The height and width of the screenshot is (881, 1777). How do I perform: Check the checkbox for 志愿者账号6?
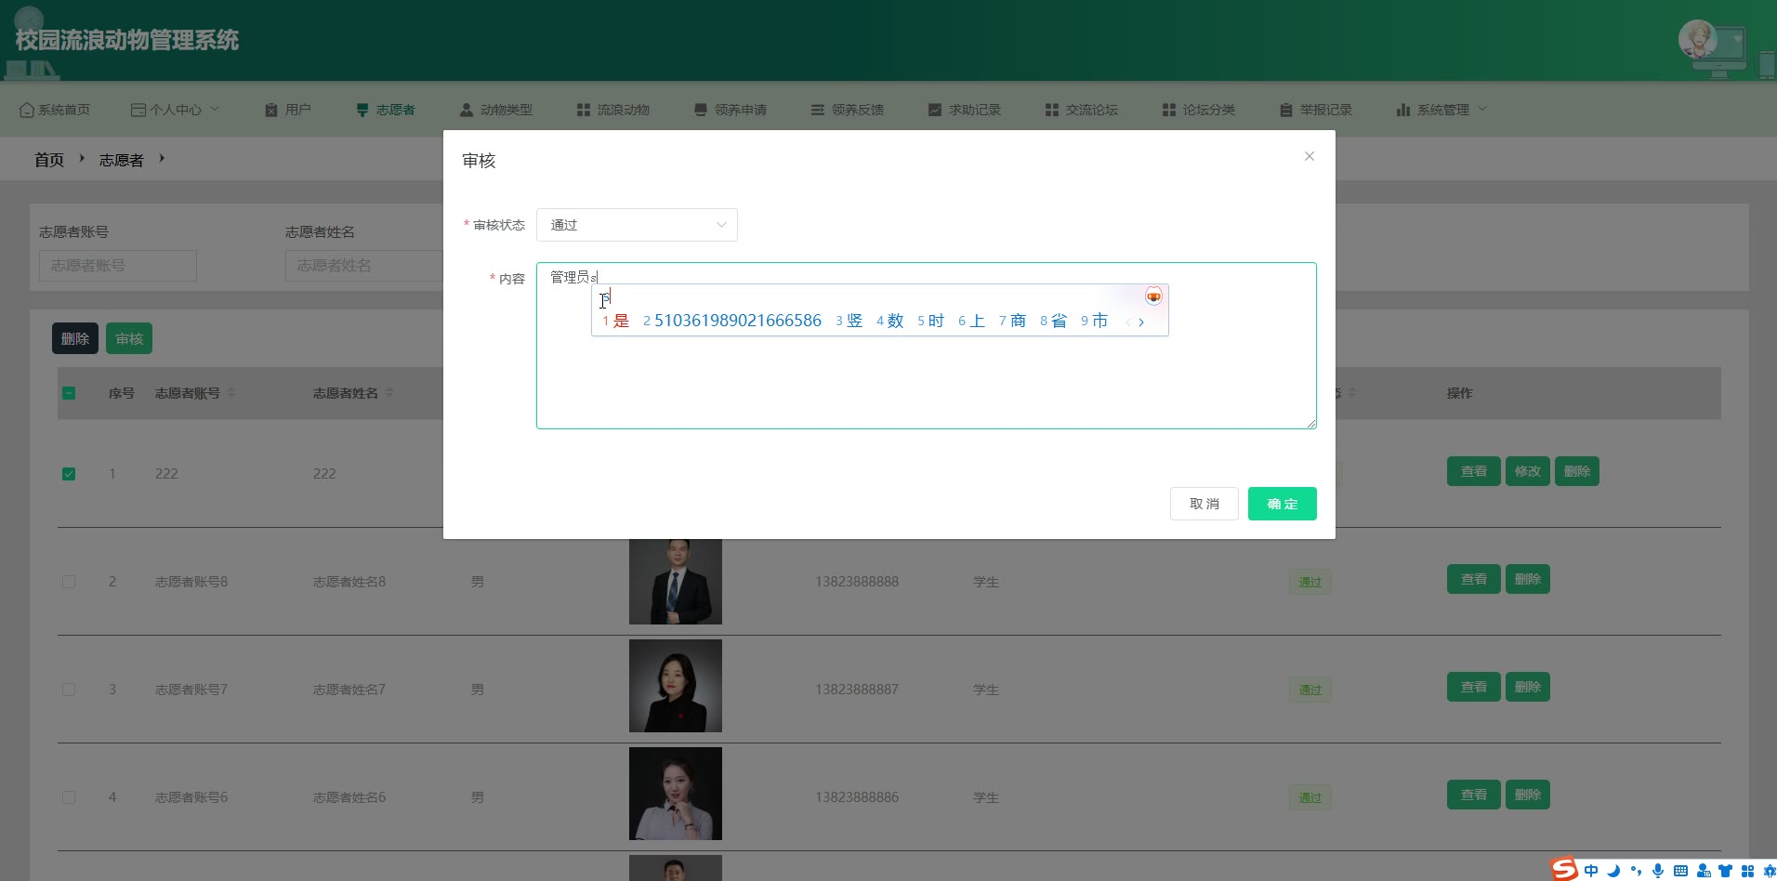(x=69, y=797)
